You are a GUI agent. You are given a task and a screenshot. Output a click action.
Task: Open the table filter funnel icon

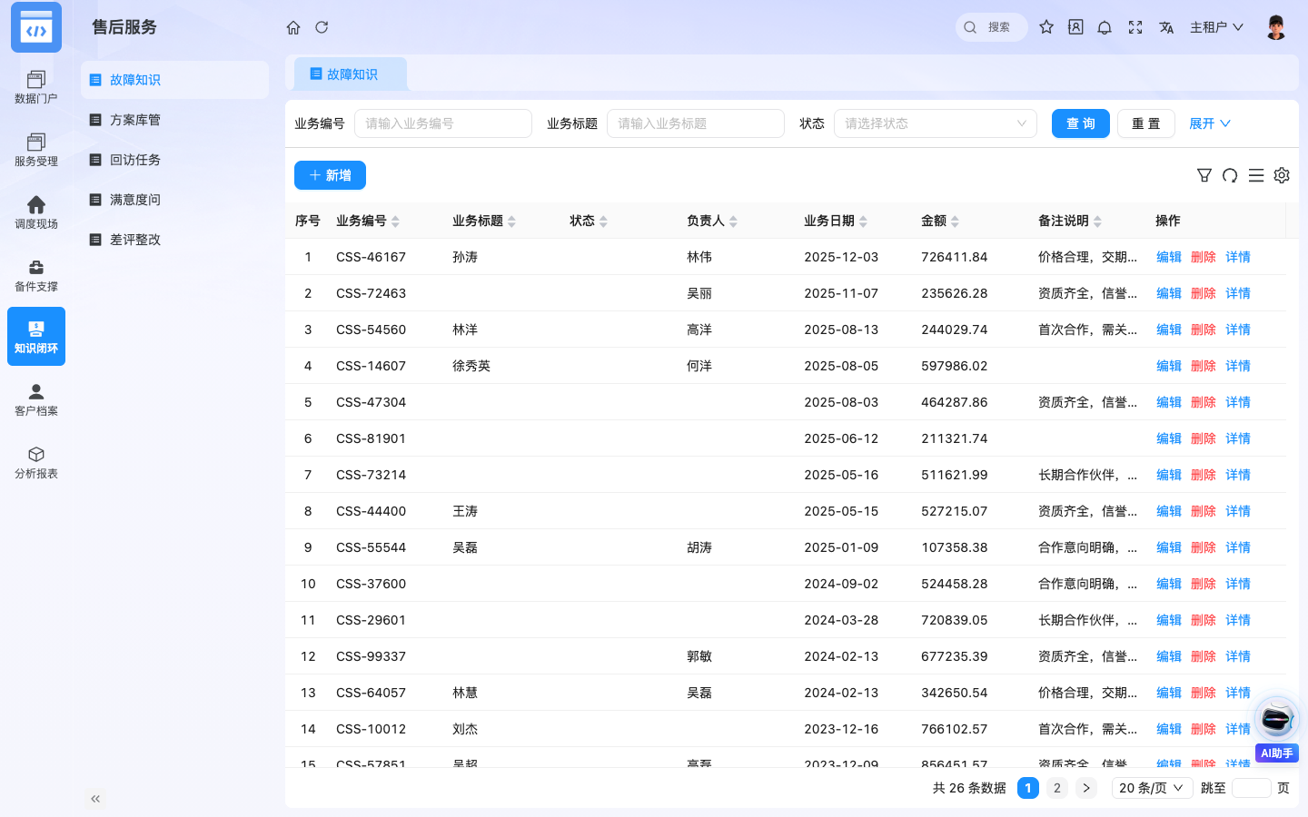[1204, 175]
